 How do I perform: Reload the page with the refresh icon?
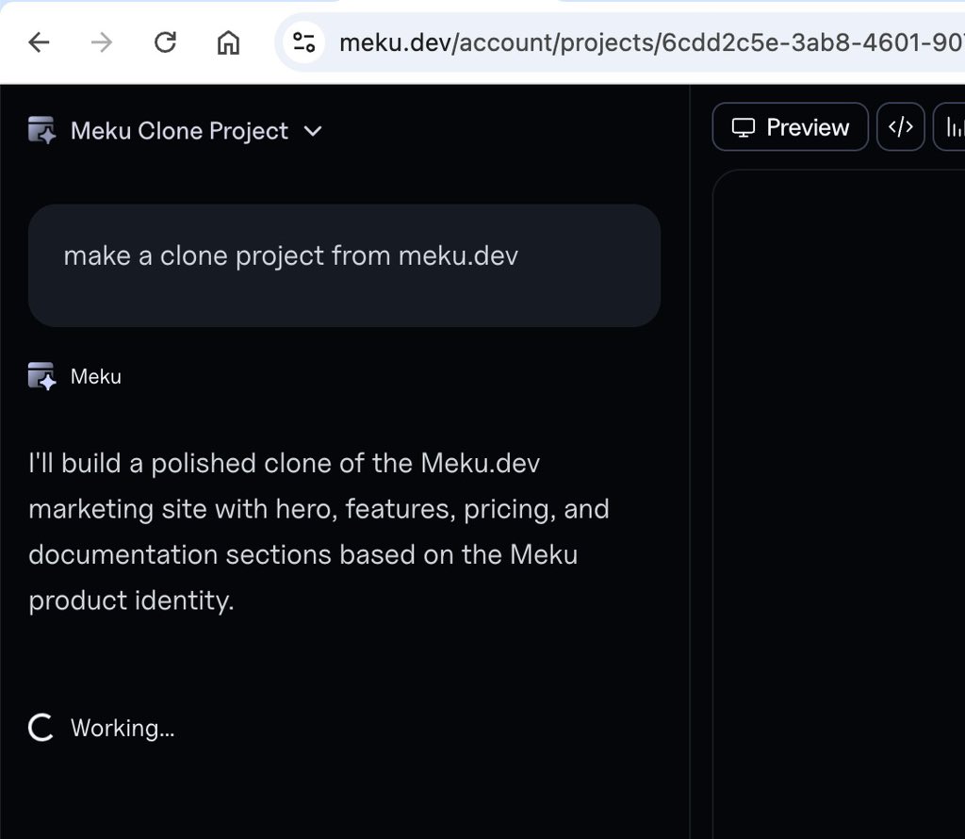(165, 42)
